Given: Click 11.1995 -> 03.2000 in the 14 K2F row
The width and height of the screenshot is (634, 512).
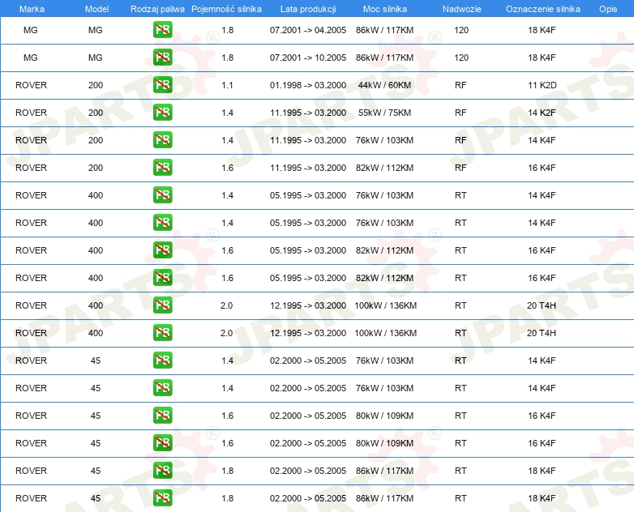Looking at the screenshot, I should pos(308,113).
